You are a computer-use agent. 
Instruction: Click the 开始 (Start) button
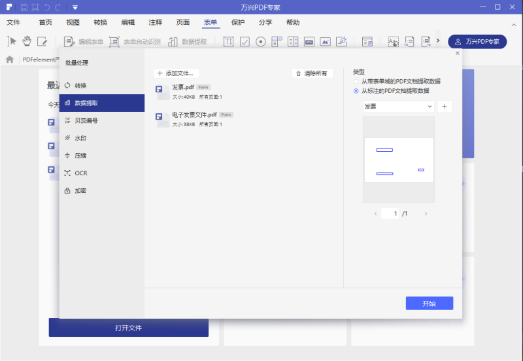pos(429,303)
